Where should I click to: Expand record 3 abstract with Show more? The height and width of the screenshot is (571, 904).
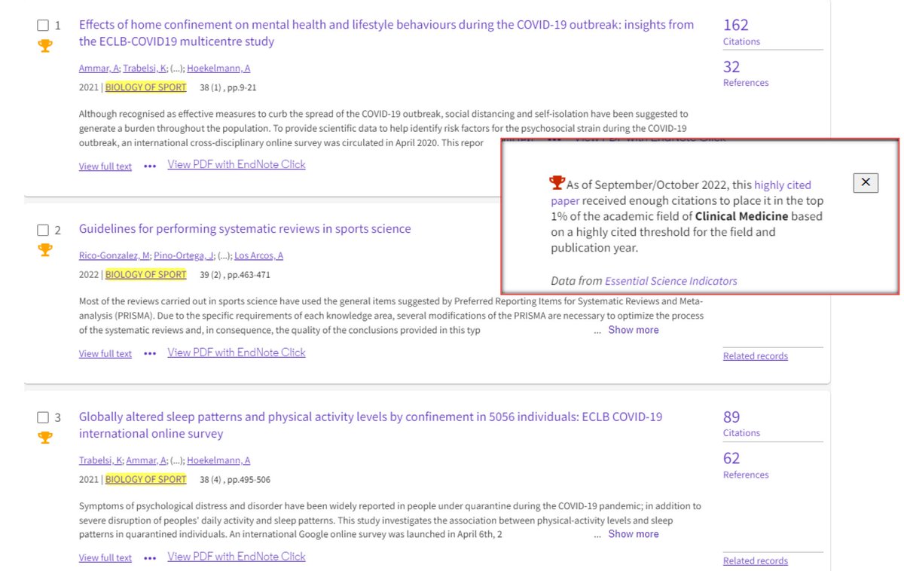pyautogui.click(x=634, y=534)
